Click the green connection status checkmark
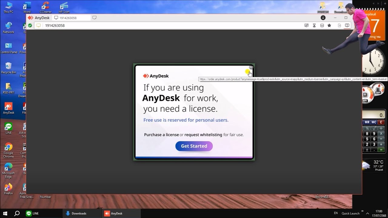388x218 pixels. click(30, 25)
